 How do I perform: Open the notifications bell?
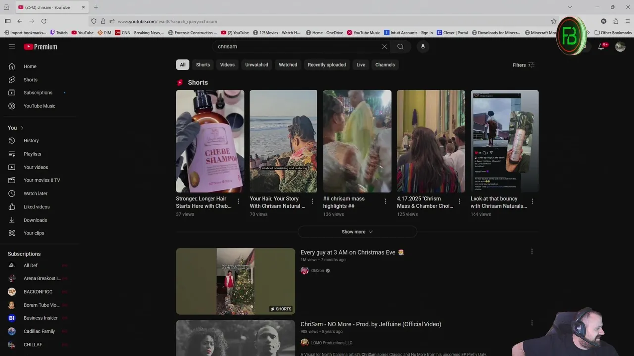point(601,46)
